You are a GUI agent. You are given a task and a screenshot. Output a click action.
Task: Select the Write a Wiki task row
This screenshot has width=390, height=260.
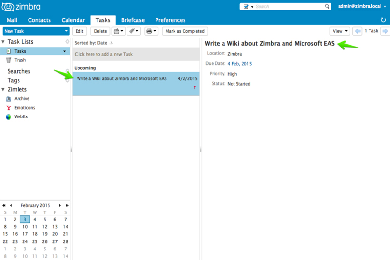click(x=136, y=84)
